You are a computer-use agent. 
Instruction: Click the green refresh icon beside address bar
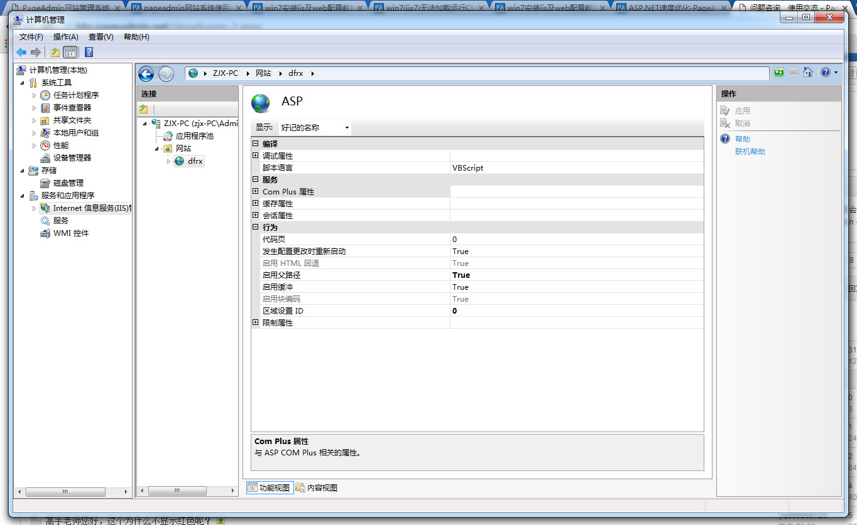779,73
